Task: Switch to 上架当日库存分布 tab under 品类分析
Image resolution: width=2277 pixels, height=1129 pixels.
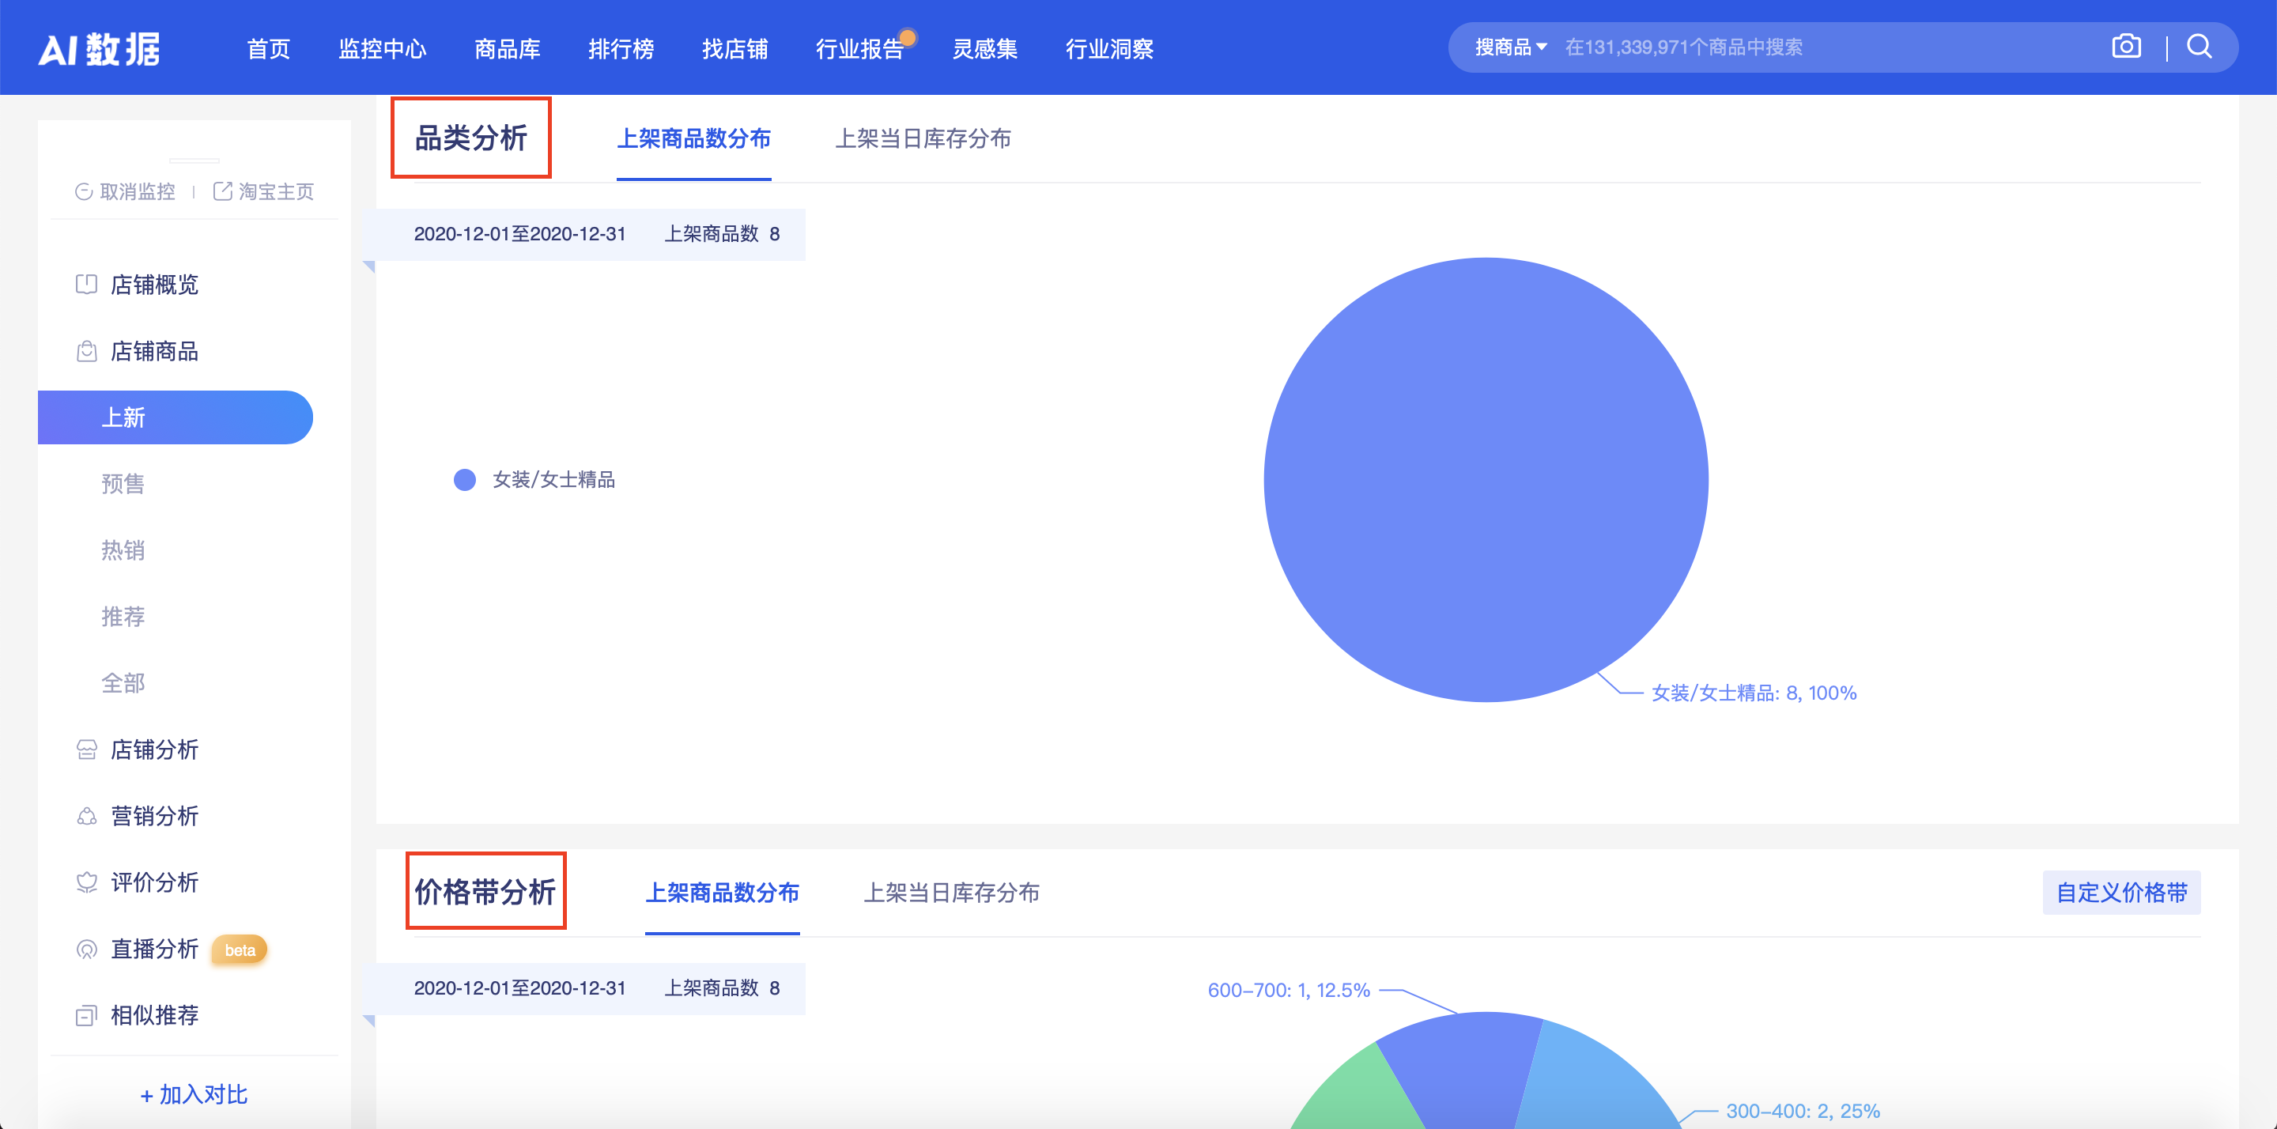Action: coord(924,139)
